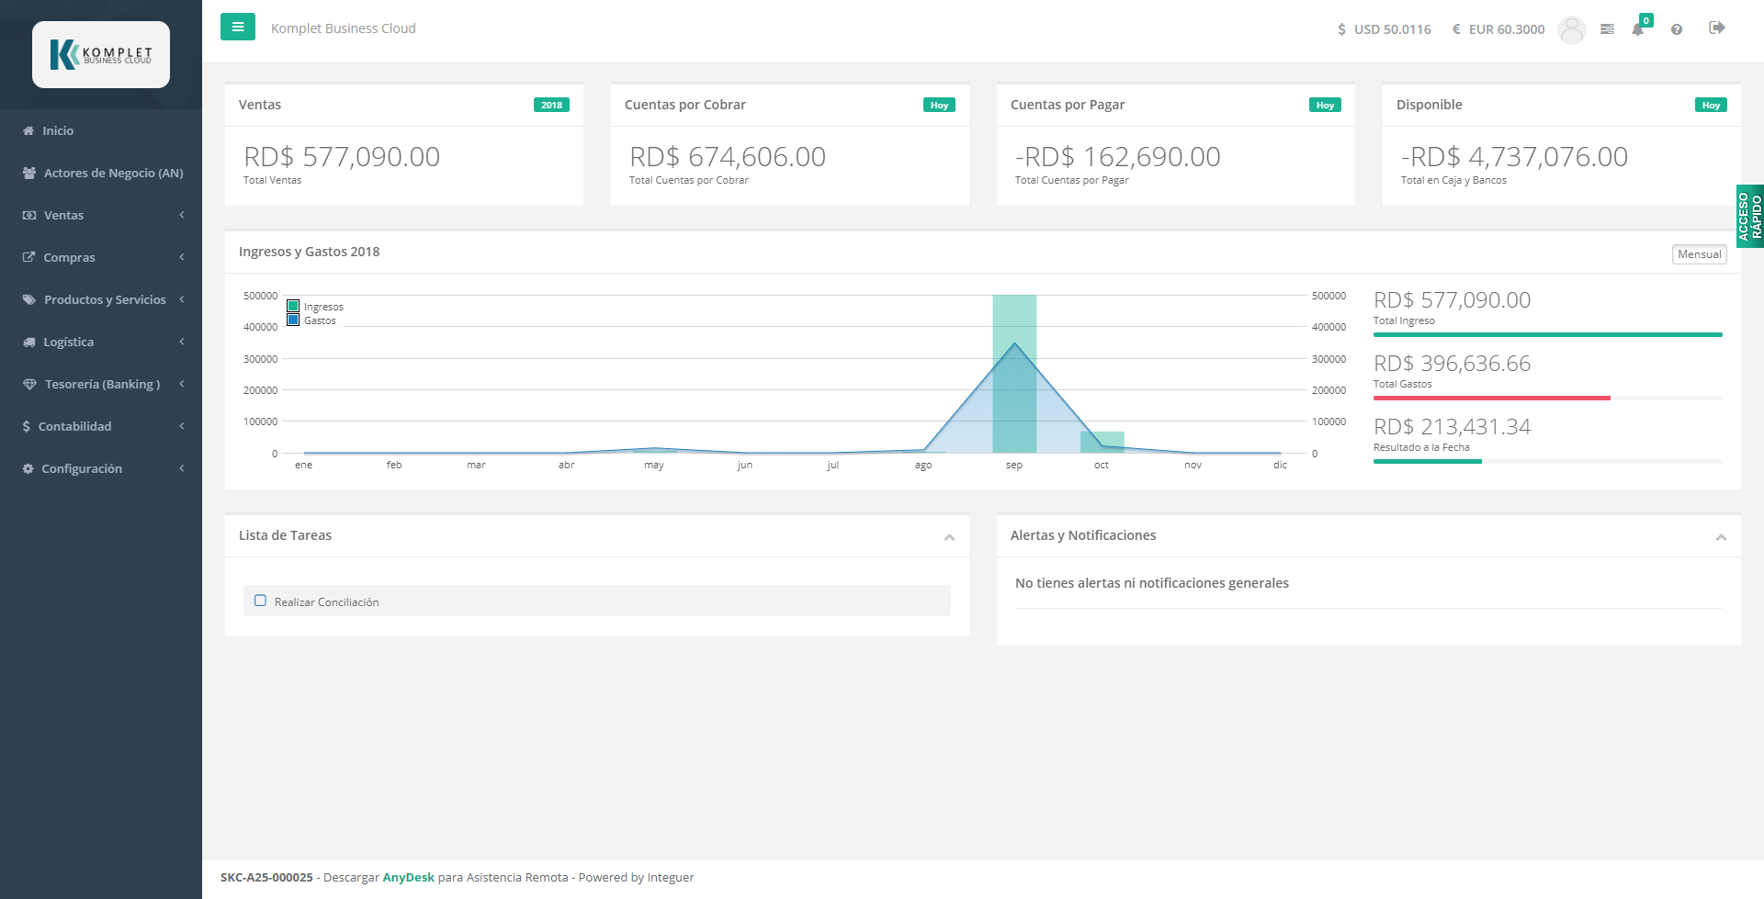1764x899 pixels.
Task: Toggle the sidebar with the green hamburger button
Action: (x=238, y=27)
